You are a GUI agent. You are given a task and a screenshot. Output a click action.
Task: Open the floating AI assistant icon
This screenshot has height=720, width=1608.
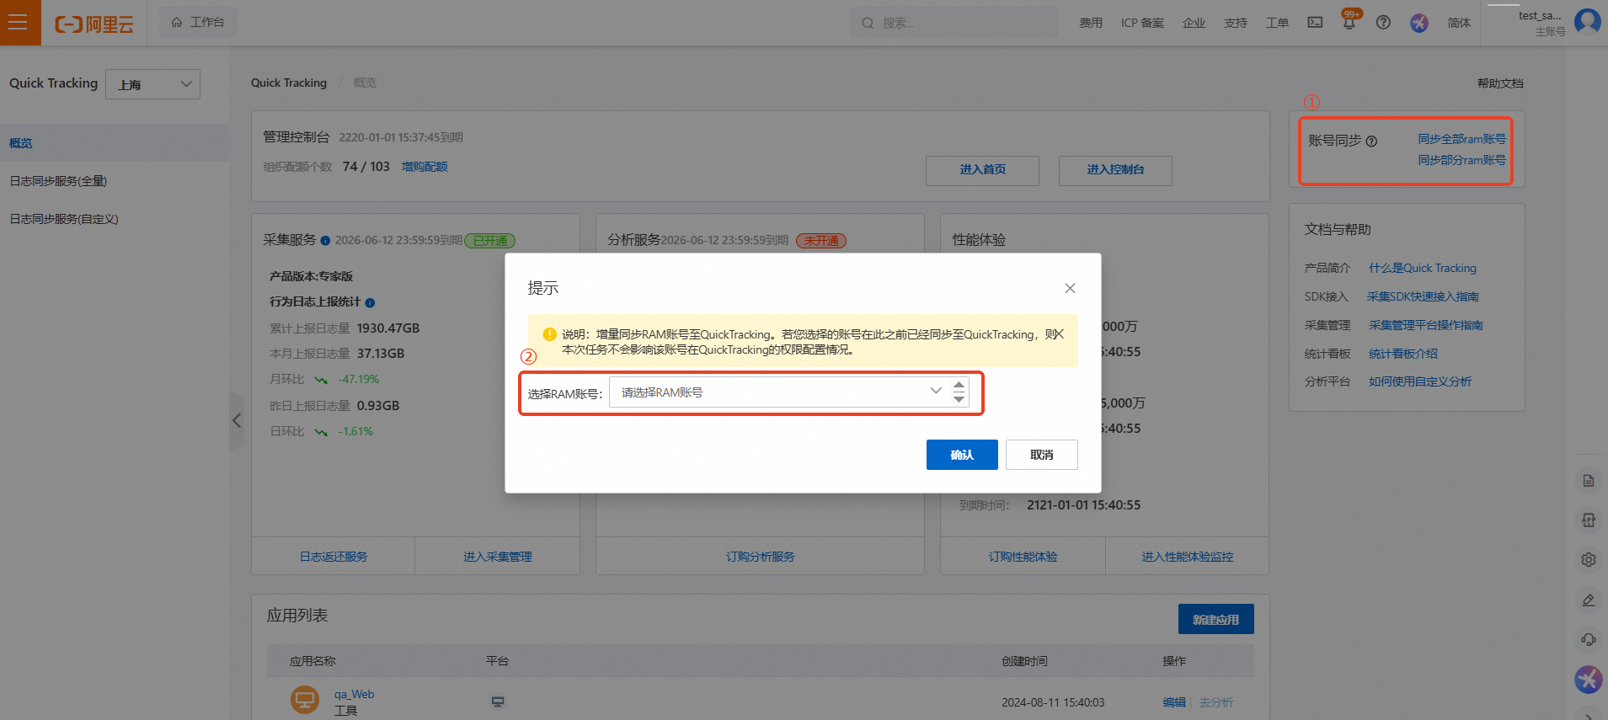(x=1589, y=679)
